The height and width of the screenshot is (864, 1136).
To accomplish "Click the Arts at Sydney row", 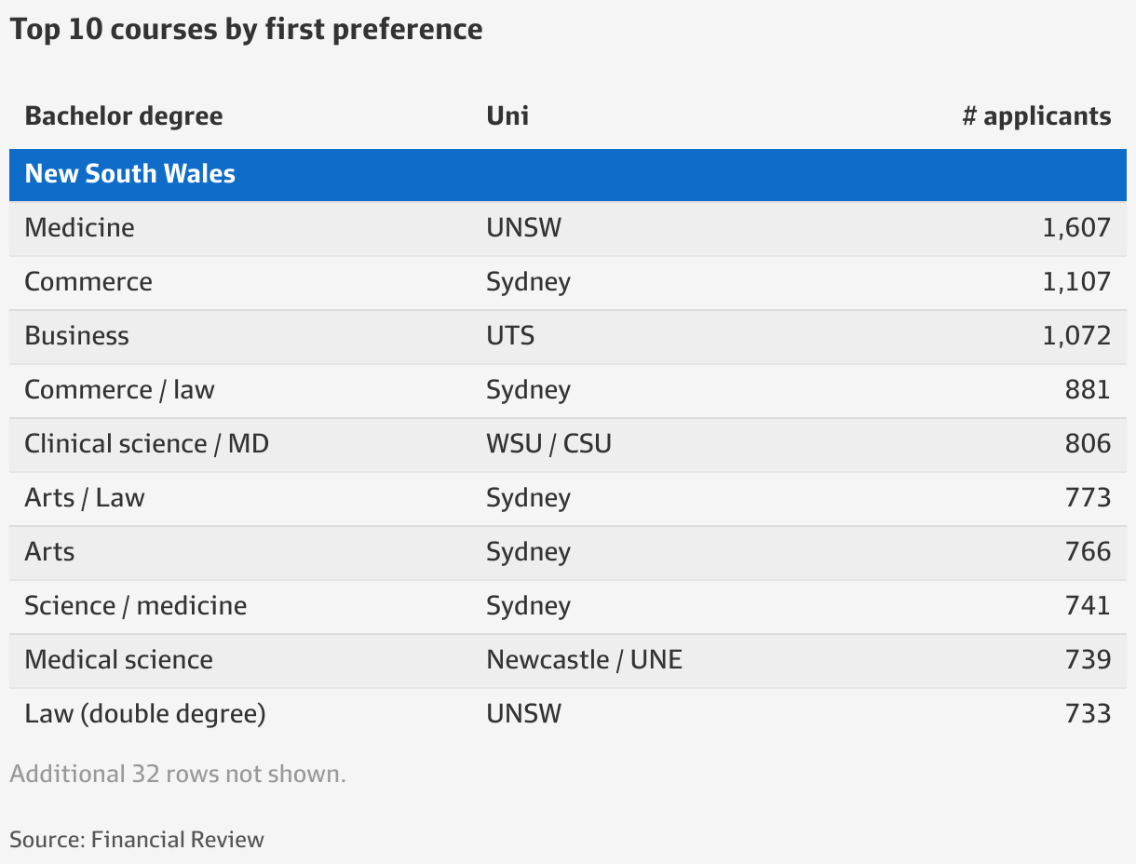I will [48, 552].
